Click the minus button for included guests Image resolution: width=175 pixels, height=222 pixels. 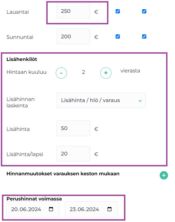61,73
